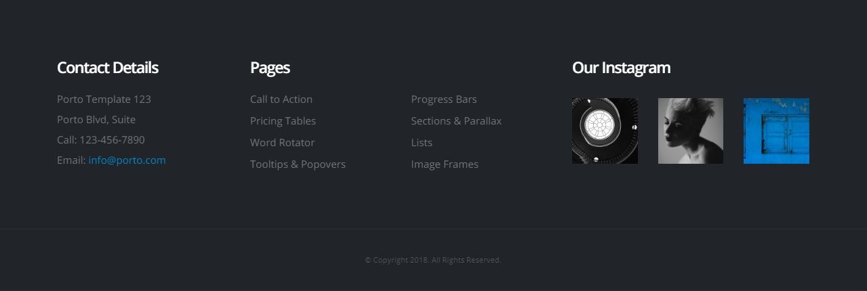The height and width of the screenshot is (291, 867).
Task: Click the info@porto.com email link
Action: [x=127, y=160]
